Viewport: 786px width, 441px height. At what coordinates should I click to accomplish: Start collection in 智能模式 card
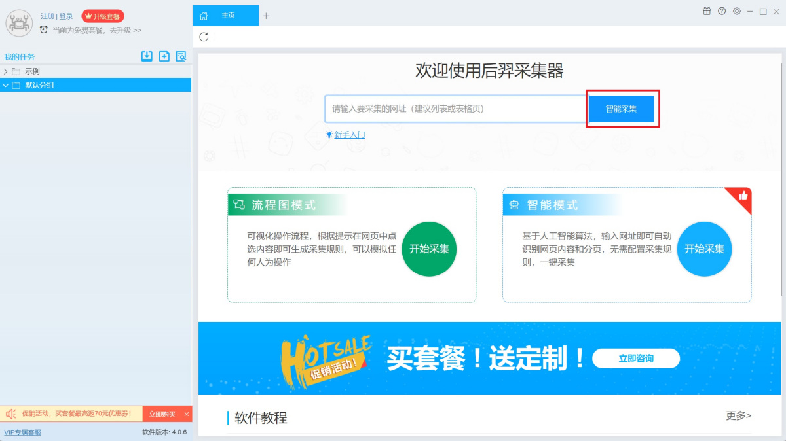(704, 249)
